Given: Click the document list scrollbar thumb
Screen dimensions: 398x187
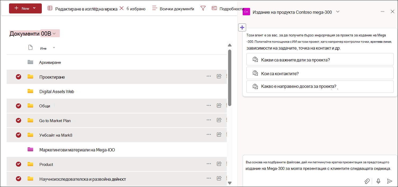Looking at the screenshot, I should point(230,78).
